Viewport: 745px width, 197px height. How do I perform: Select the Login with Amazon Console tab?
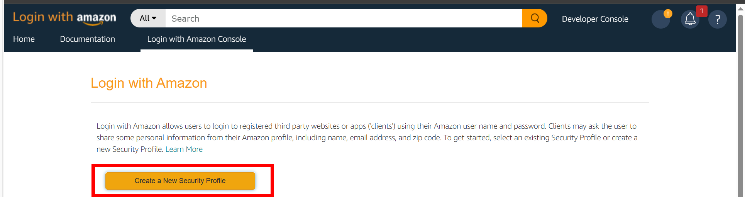click(196, 39)
